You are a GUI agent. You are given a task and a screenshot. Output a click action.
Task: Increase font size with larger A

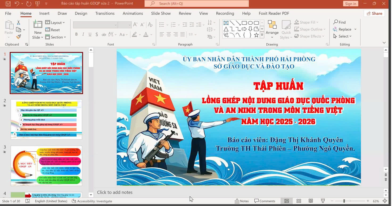(135, 25)
